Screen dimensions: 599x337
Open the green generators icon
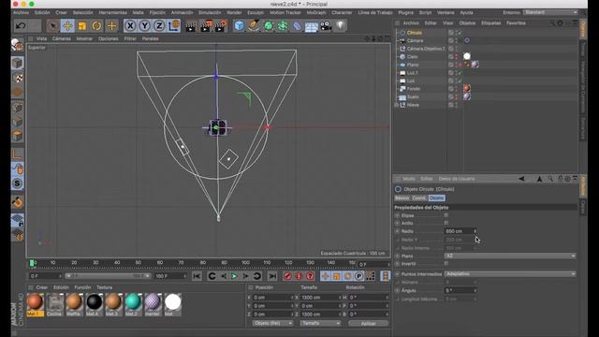point(269,26)
